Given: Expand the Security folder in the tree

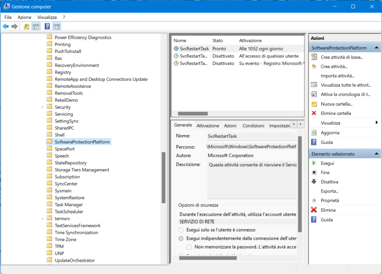Looking at the screenshot, I should coord(43,107).
